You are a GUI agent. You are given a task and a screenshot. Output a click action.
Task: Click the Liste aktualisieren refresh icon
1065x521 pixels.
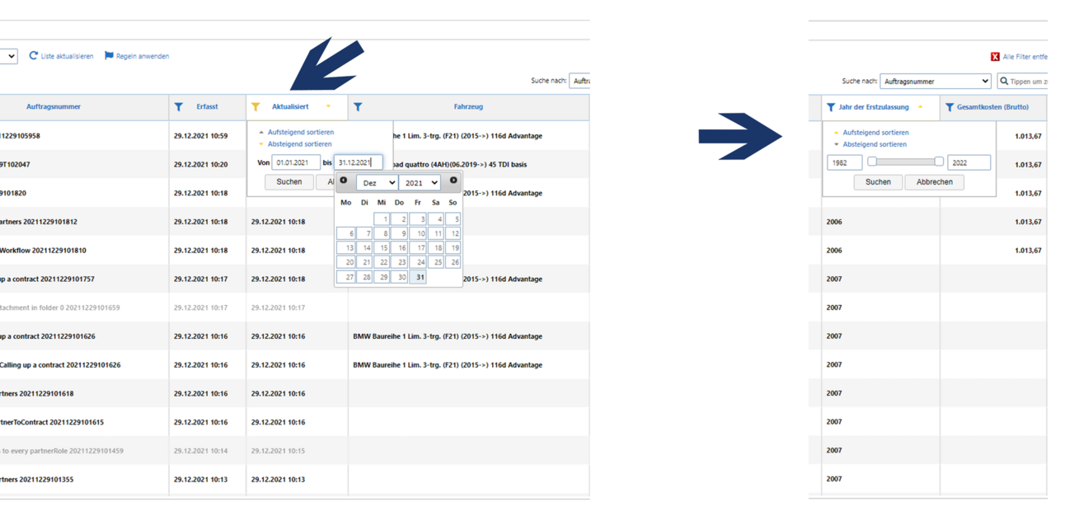34,56
